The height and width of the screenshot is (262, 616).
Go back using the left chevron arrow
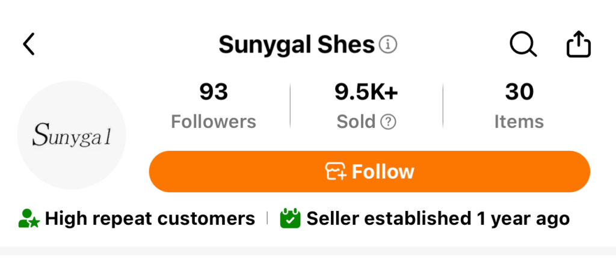click(29, 44)
